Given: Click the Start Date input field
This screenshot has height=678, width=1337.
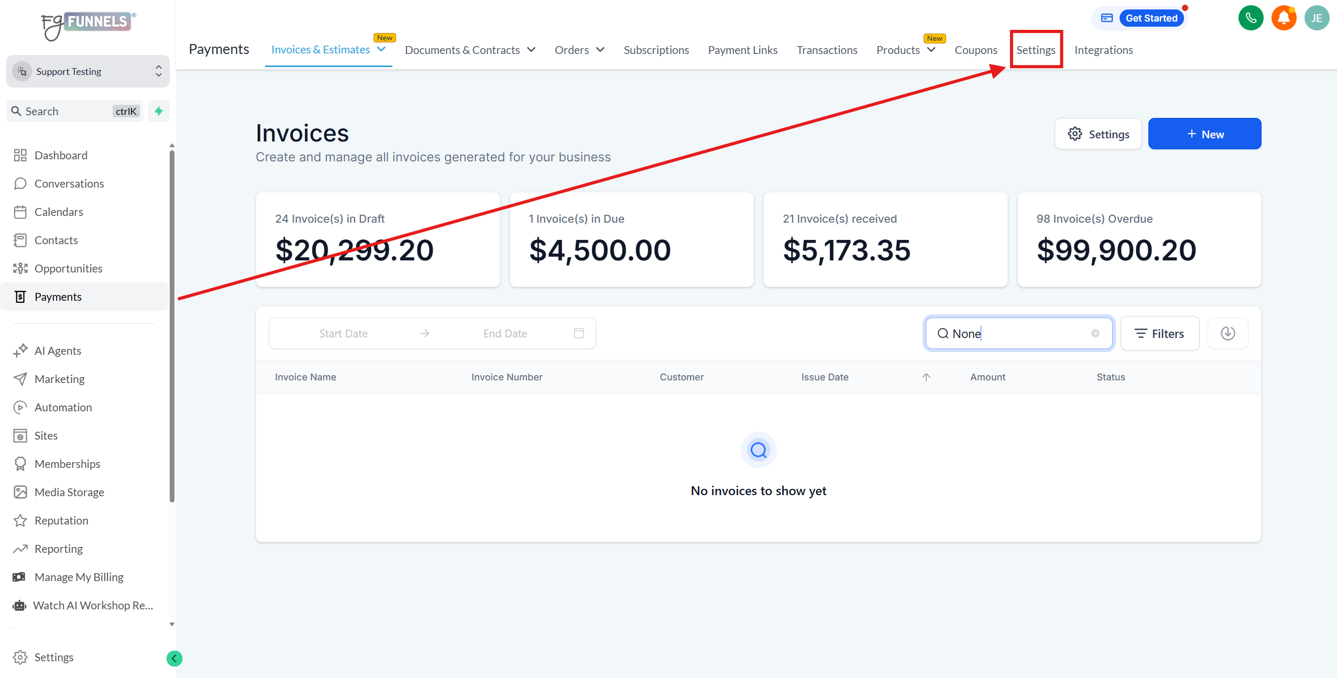Looking at the screenshot, I should click(344, 333).
